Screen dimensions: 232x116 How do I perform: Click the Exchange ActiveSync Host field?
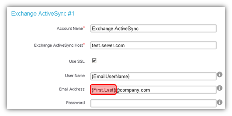153,45
